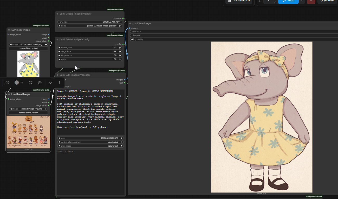Click the pie-chart icon in selection toolbar

click(40, 83)
